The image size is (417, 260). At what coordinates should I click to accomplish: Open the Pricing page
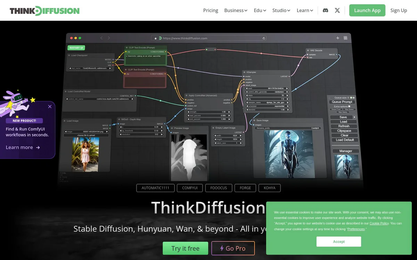click(211, 10)
